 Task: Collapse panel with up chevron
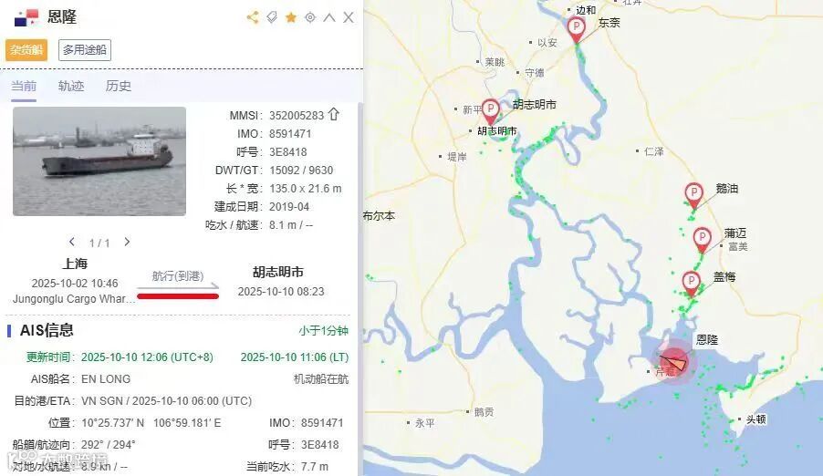329,17
